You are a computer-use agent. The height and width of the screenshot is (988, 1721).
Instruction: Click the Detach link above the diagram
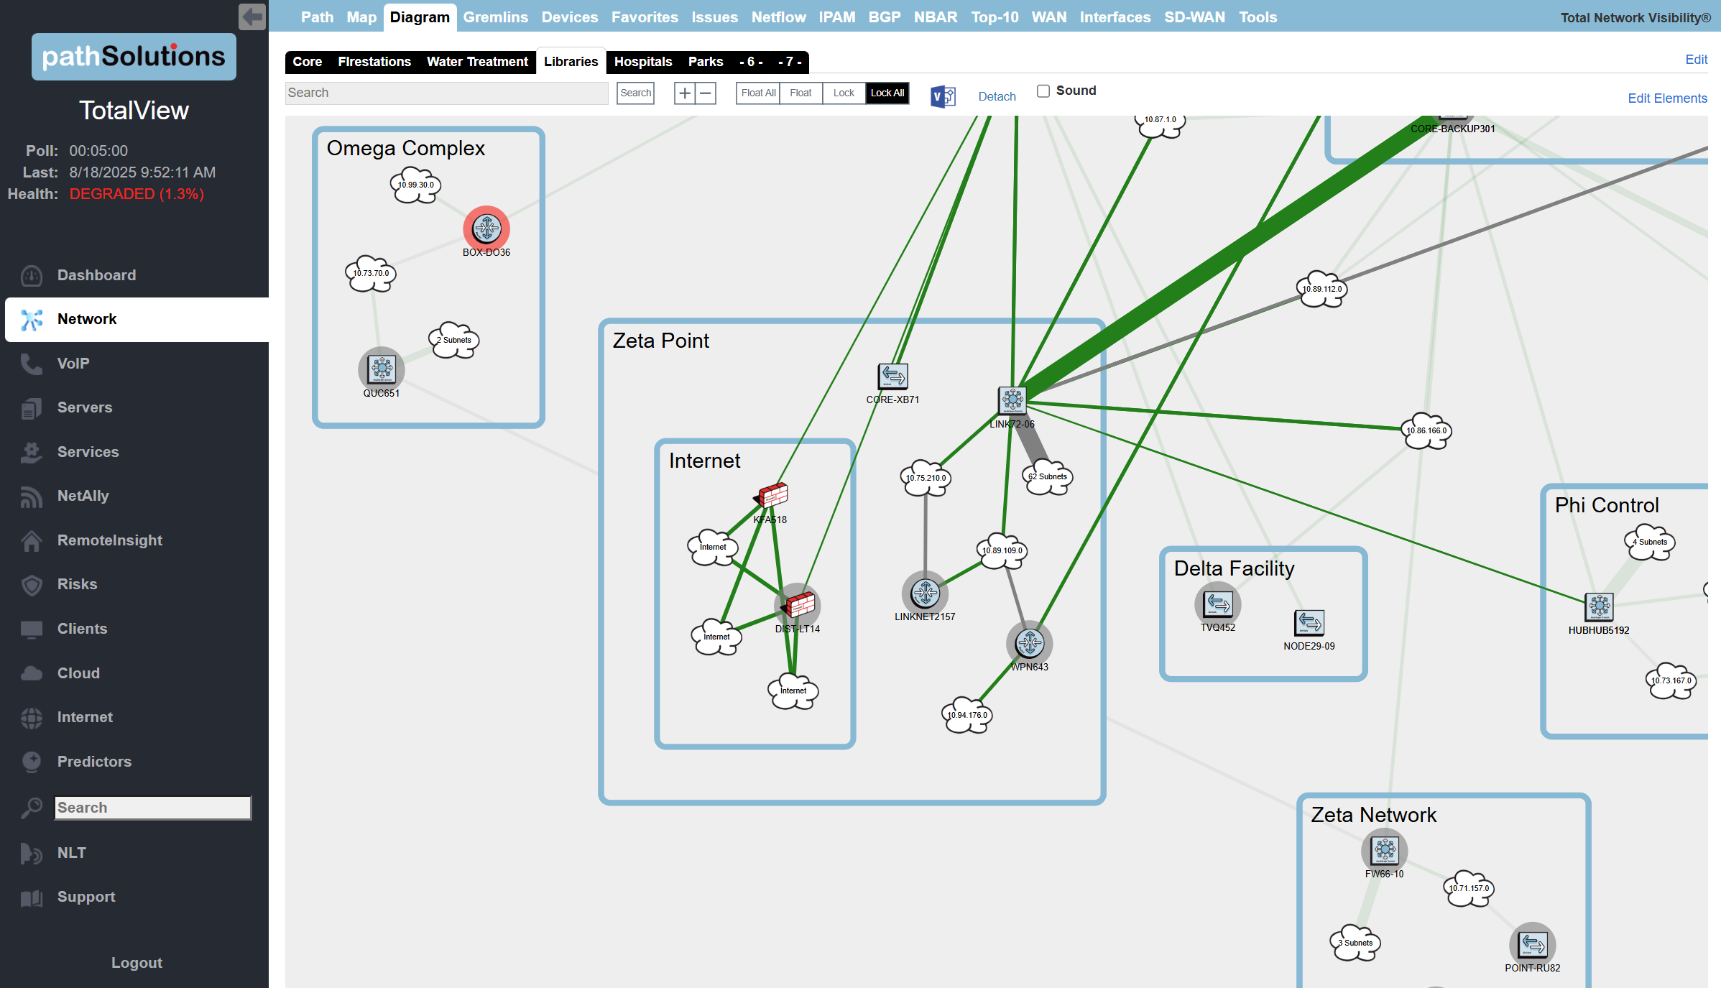[x=997, y=96]
